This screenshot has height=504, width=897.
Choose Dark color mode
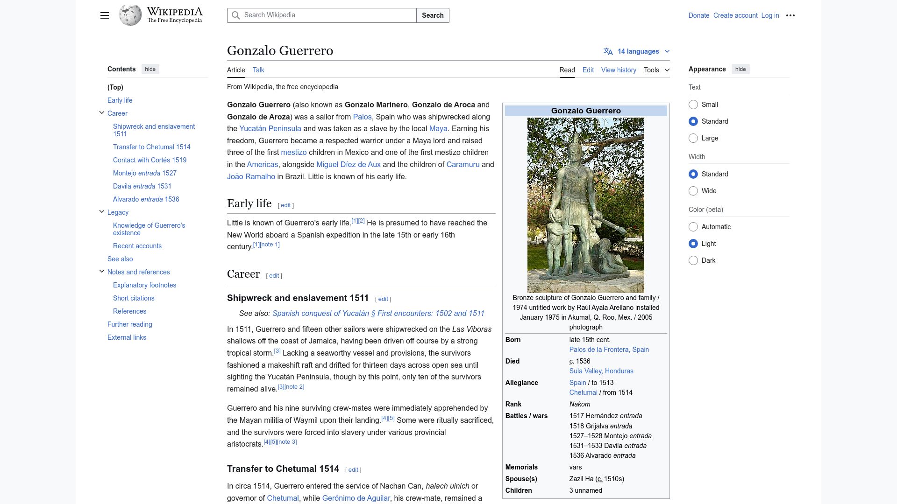(x=693, y=260)
